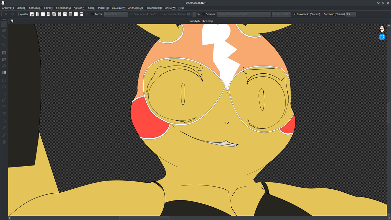Open the corner rounding percentage dropdown arrow

click(x=194, y=14)
